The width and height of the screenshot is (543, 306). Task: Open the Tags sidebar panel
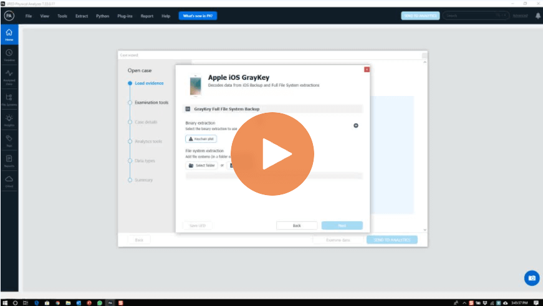[x=9, y=140]
